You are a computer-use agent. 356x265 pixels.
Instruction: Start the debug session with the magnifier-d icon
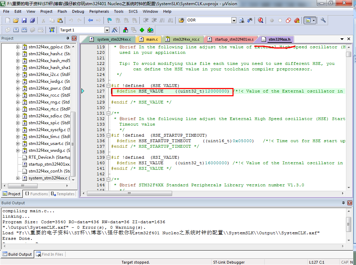coord(260,20)
